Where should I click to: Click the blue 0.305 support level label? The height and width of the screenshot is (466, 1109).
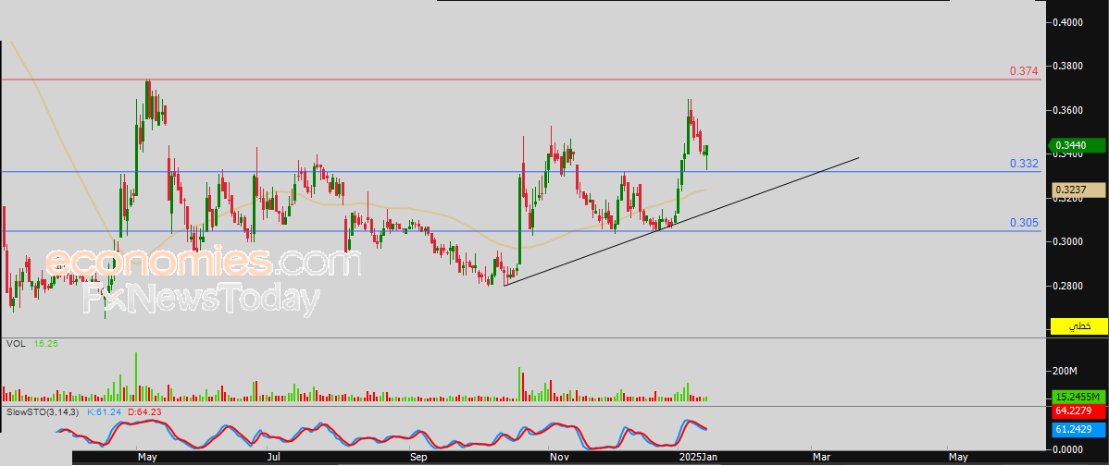[x=1024, y=223]
